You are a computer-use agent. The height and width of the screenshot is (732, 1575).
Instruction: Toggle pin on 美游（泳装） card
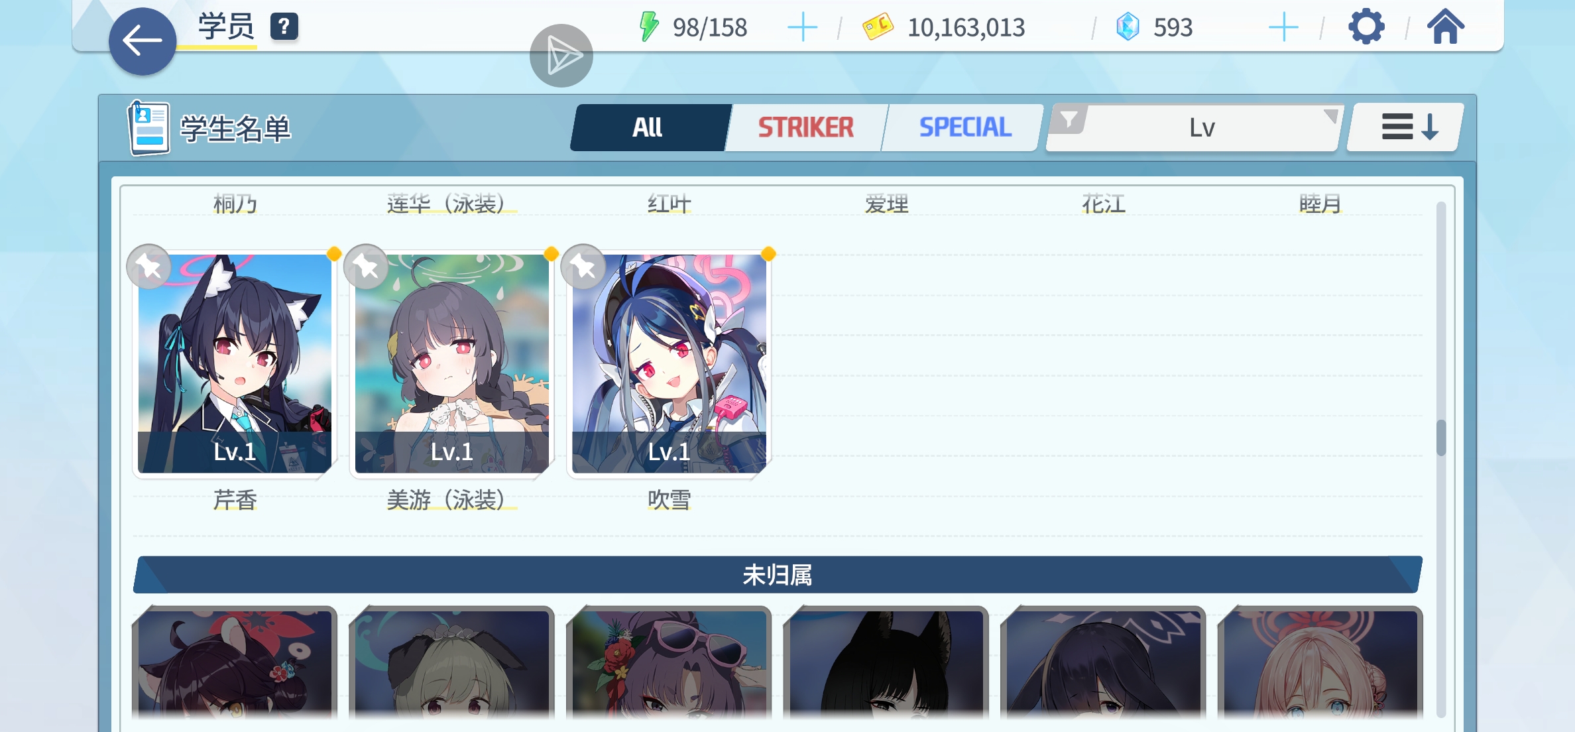(x=366, y=267)
